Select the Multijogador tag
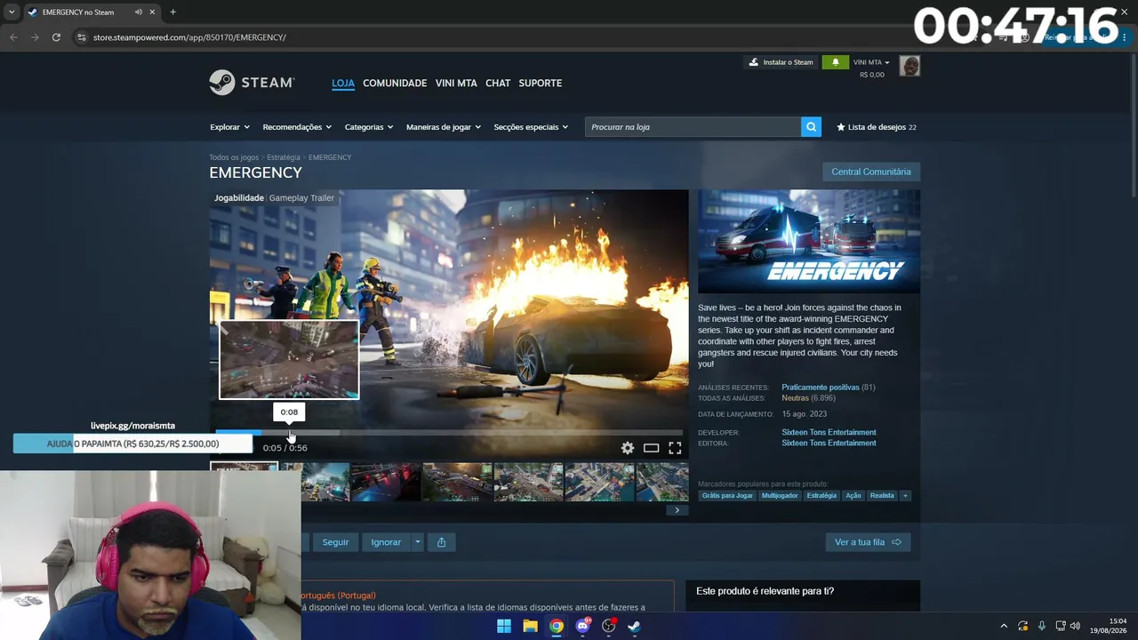 [x=780, y=496]
